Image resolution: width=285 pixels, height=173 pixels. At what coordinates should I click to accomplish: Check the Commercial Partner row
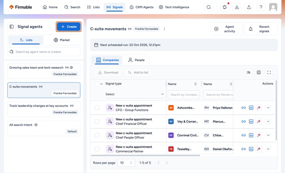point(97,149)
